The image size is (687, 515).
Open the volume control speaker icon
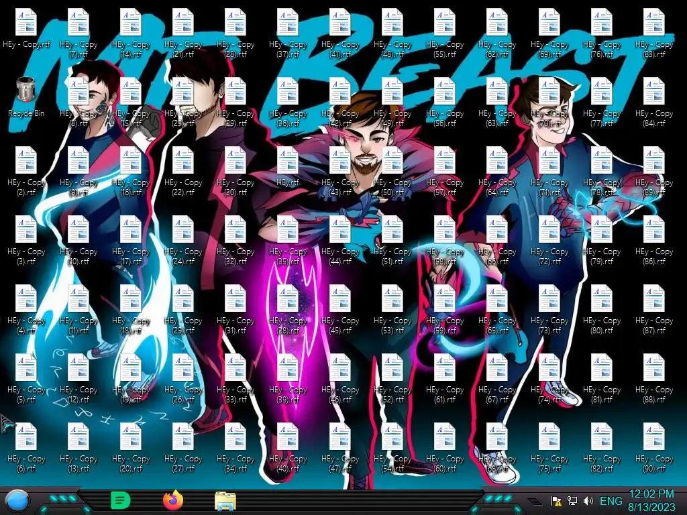pyautogui.click(x=588, y=500)
